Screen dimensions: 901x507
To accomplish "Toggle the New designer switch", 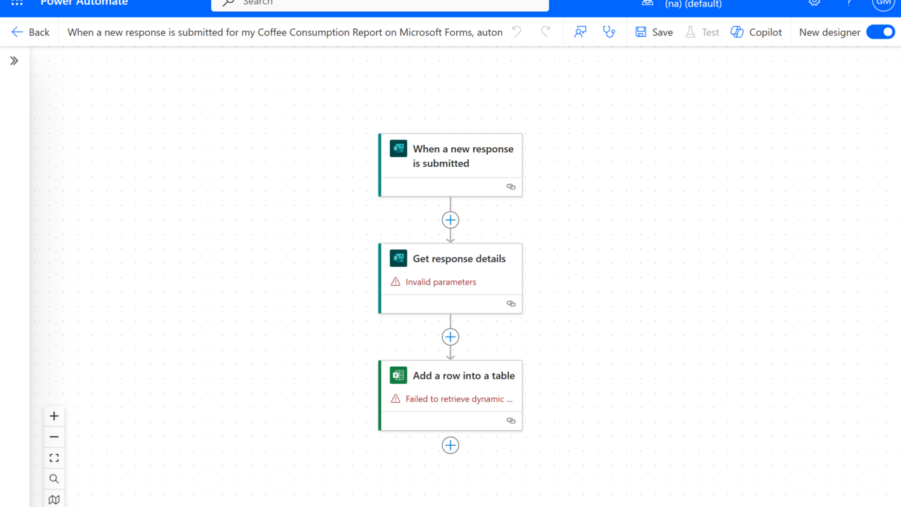I will (x=880, y=32).
